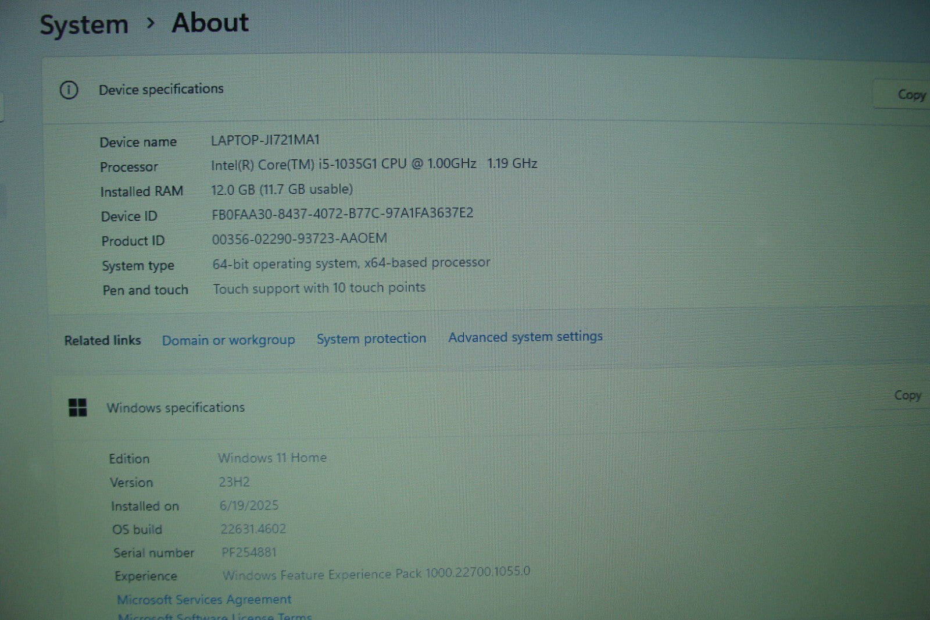This screenshot has width=930, height=620.
Task: Click the device name LAPTOP-JI721MA1
Action: [265, 140]
